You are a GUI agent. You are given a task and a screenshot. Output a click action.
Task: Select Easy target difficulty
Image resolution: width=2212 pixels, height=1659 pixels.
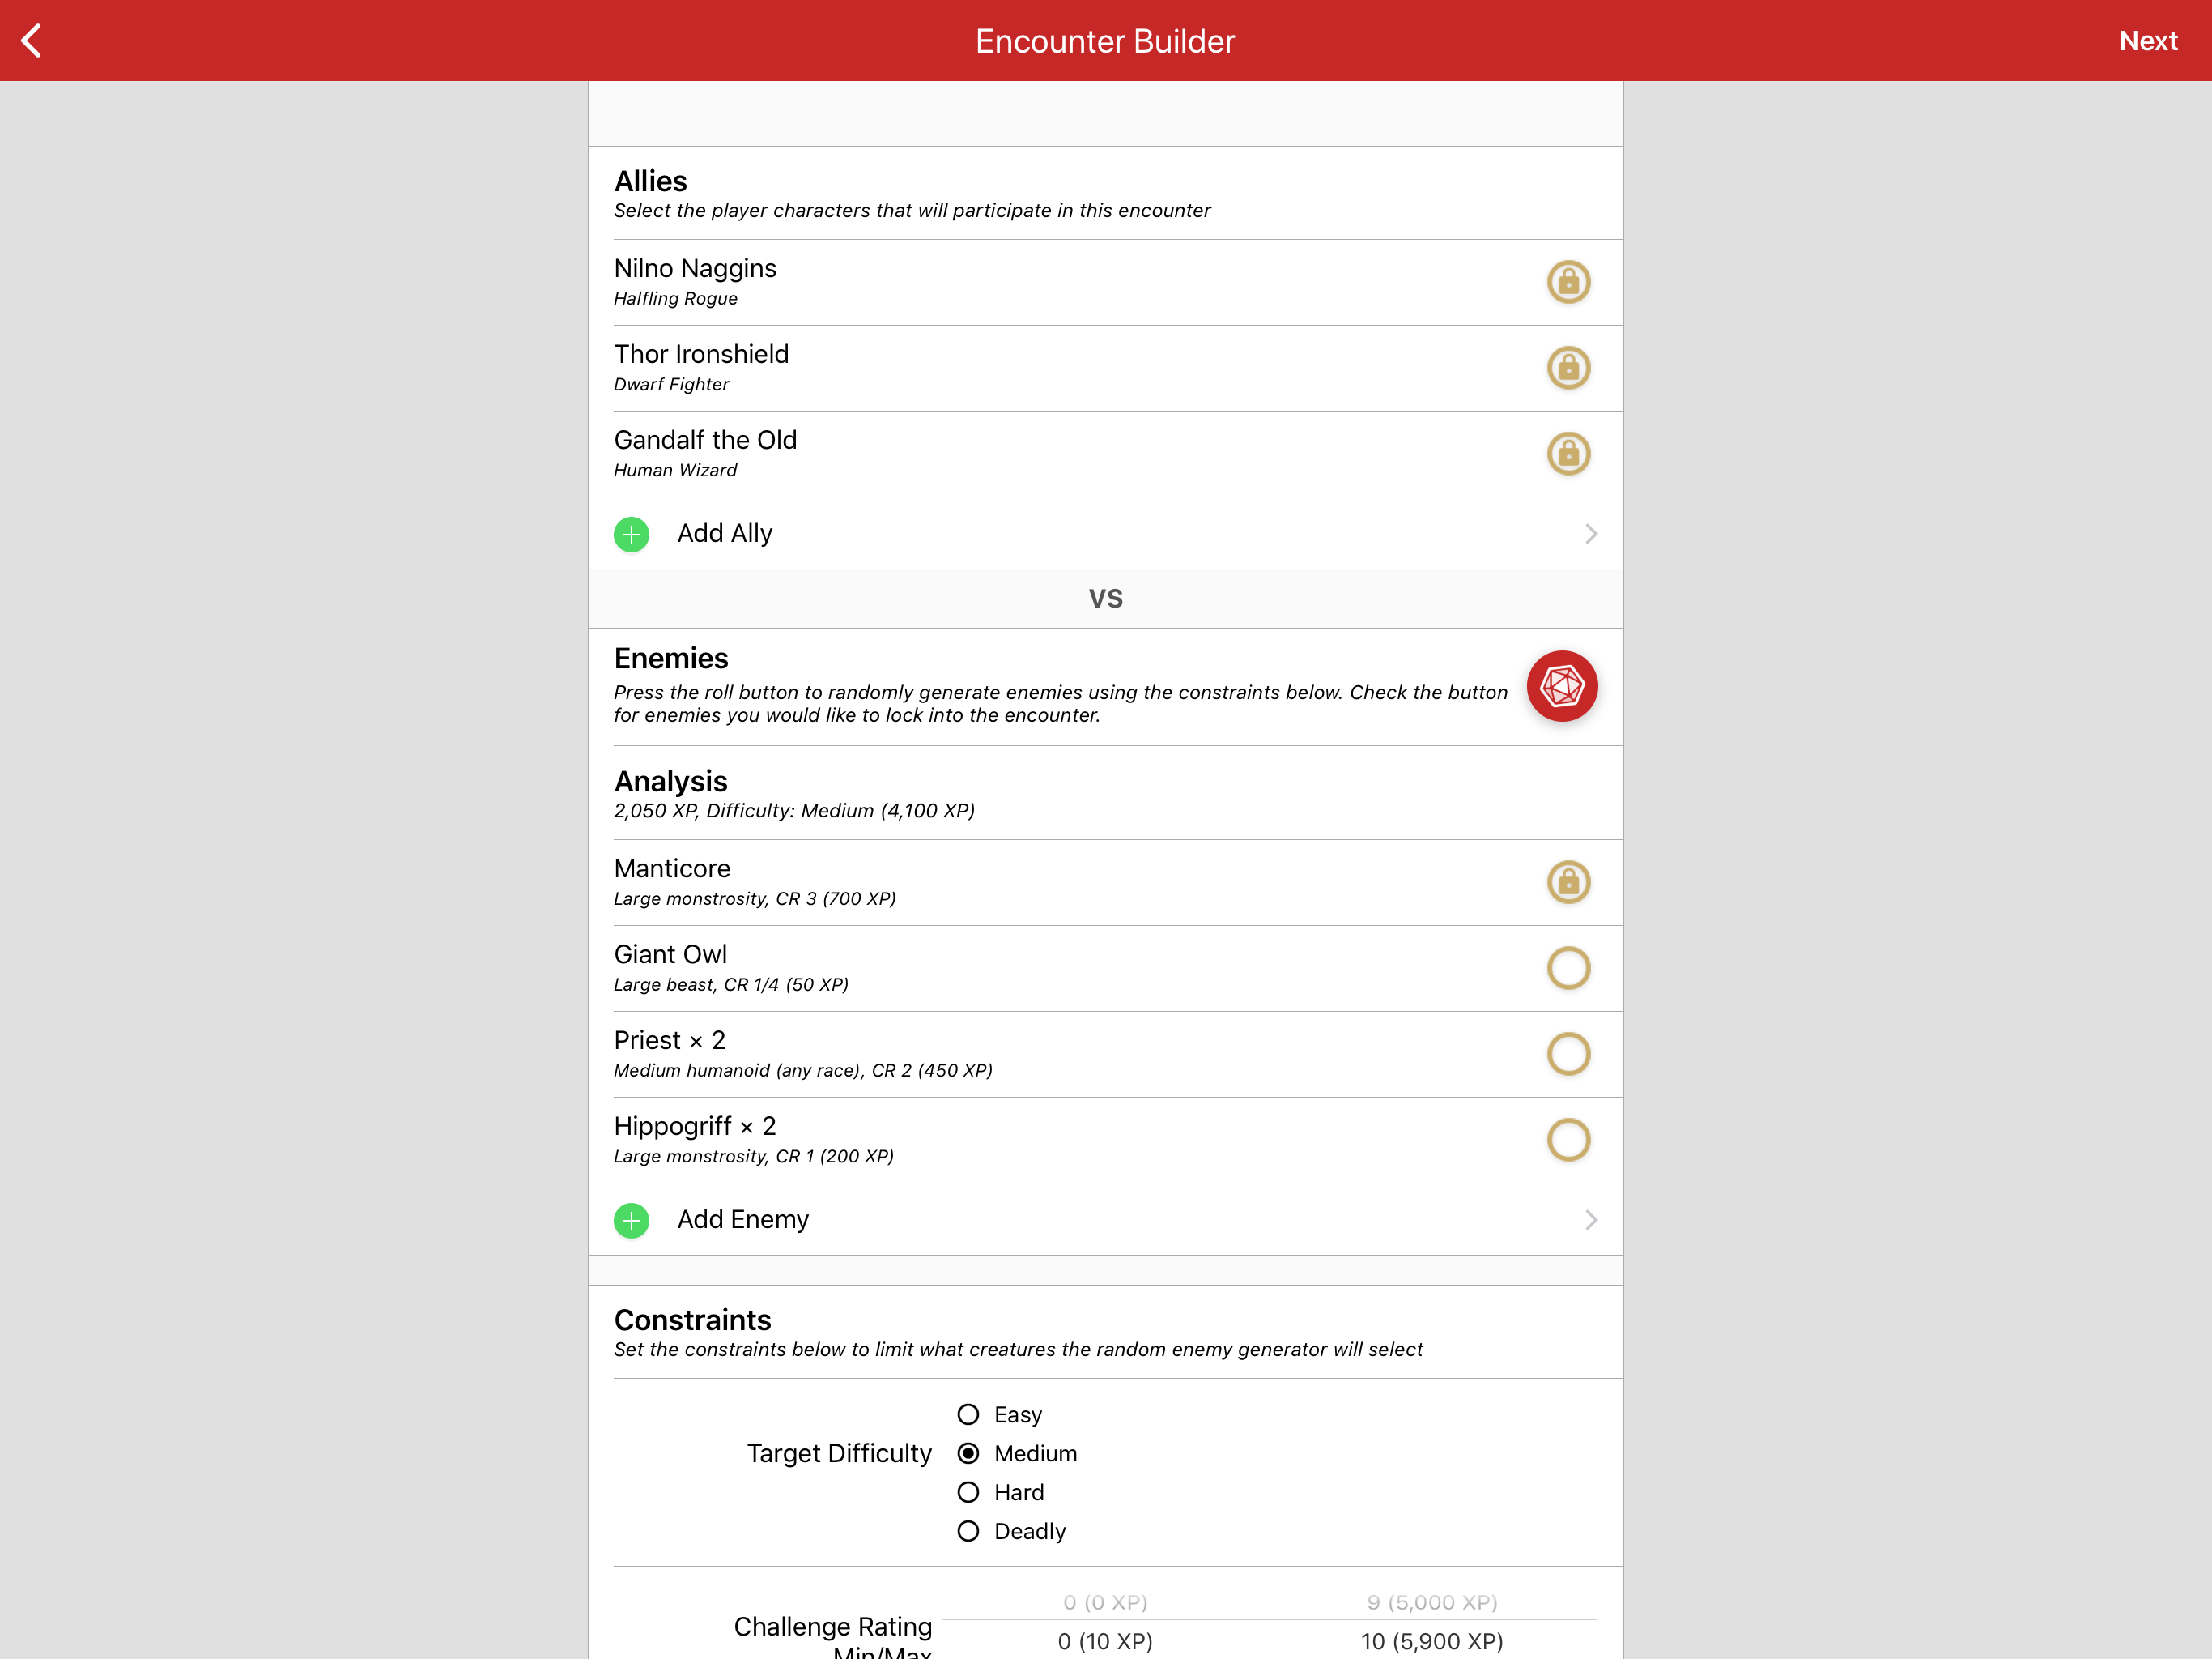pyautogui.click(x=968, y=1415)
